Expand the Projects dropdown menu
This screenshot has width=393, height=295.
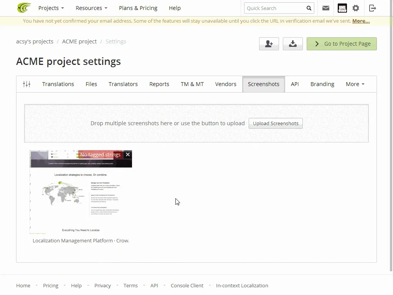click(x=51, y=8)
